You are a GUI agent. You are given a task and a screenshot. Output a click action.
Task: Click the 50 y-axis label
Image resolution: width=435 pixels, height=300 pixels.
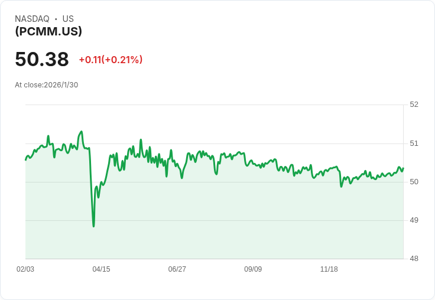414,181
